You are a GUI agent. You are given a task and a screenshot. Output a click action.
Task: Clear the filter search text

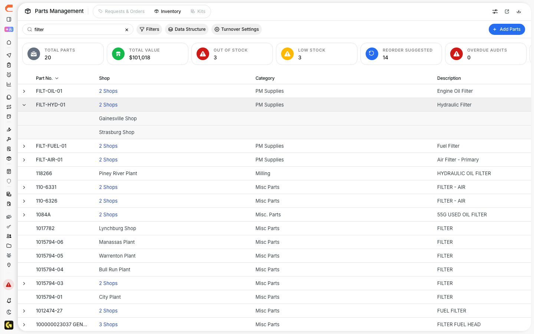pos(127,30)
